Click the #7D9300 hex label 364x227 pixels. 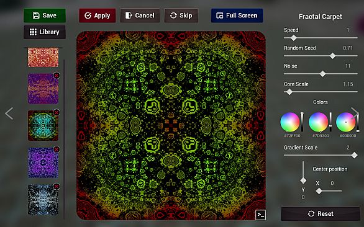(321, 136)
